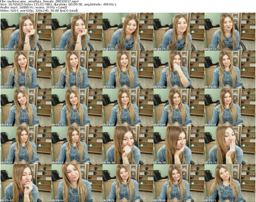256x202 pixels.
Task: Click the thumbnail marked 00:06:59
Action: [179, 145]
